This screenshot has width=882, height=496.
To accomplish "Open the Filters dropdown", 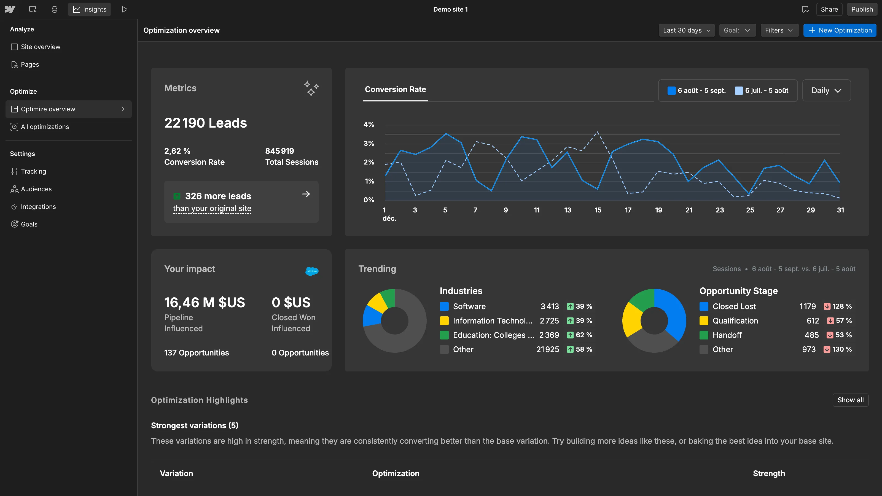I will (779, 30).
